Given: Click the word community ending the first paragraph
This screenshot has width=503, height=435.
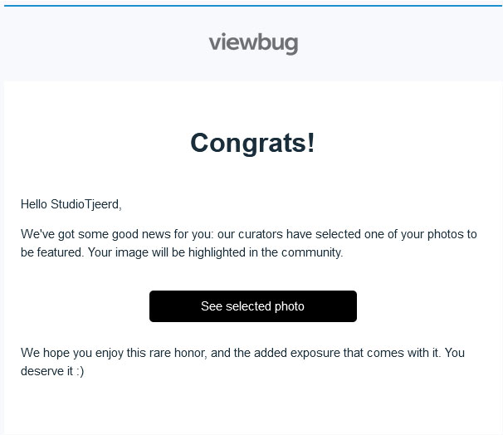Looking at the screenshot, I should [x=310, y=252].
